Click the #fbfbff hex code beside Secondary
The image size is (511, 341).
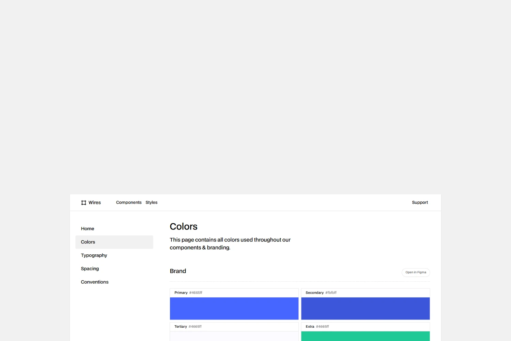(331, 292)
